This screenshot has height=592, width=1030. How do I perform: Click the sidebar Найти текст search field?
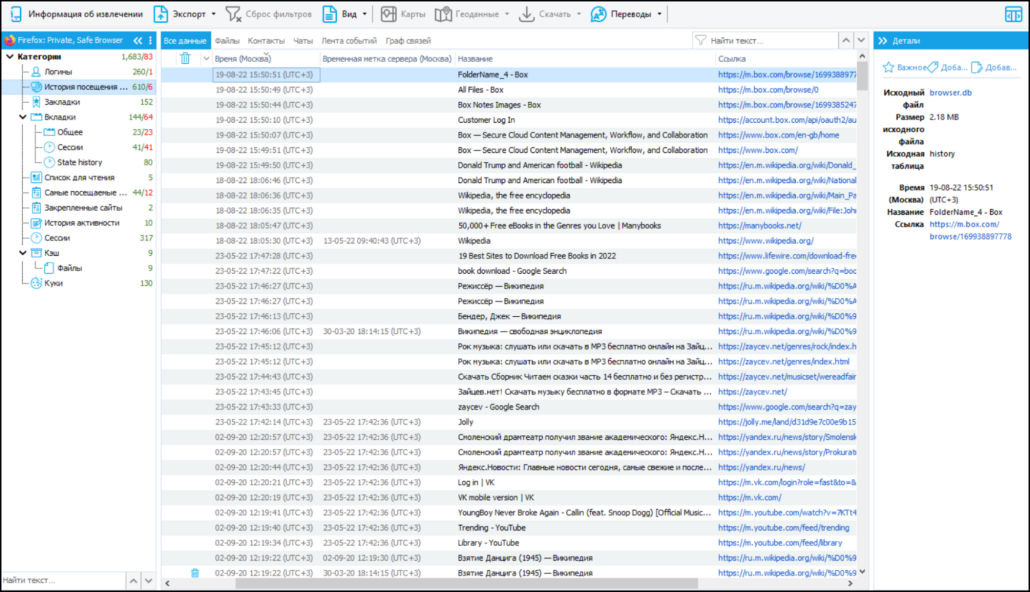(63, 580)
